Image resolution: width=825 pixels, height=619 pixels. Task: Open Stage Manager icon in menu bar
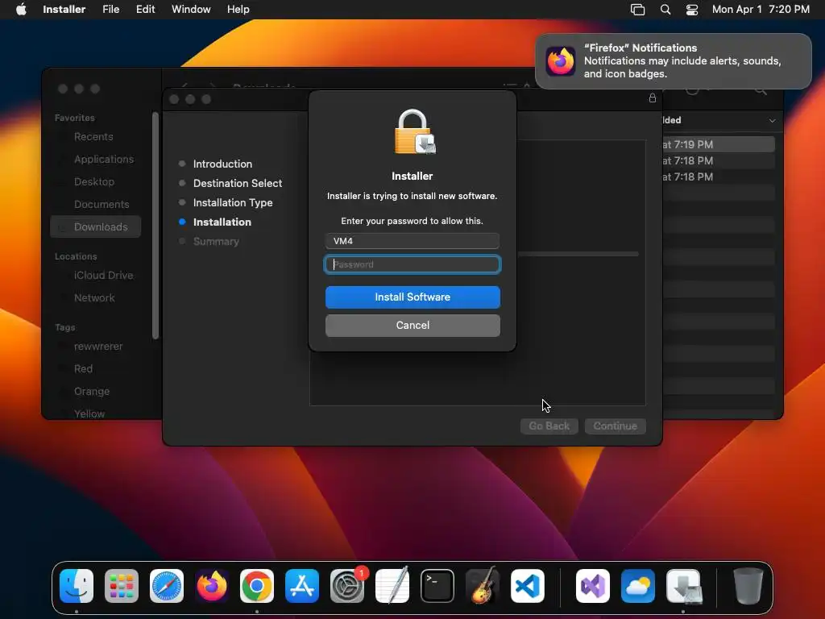[x=637, y=10]
